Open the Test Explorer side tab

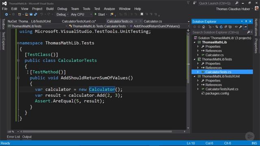point(3,41)
